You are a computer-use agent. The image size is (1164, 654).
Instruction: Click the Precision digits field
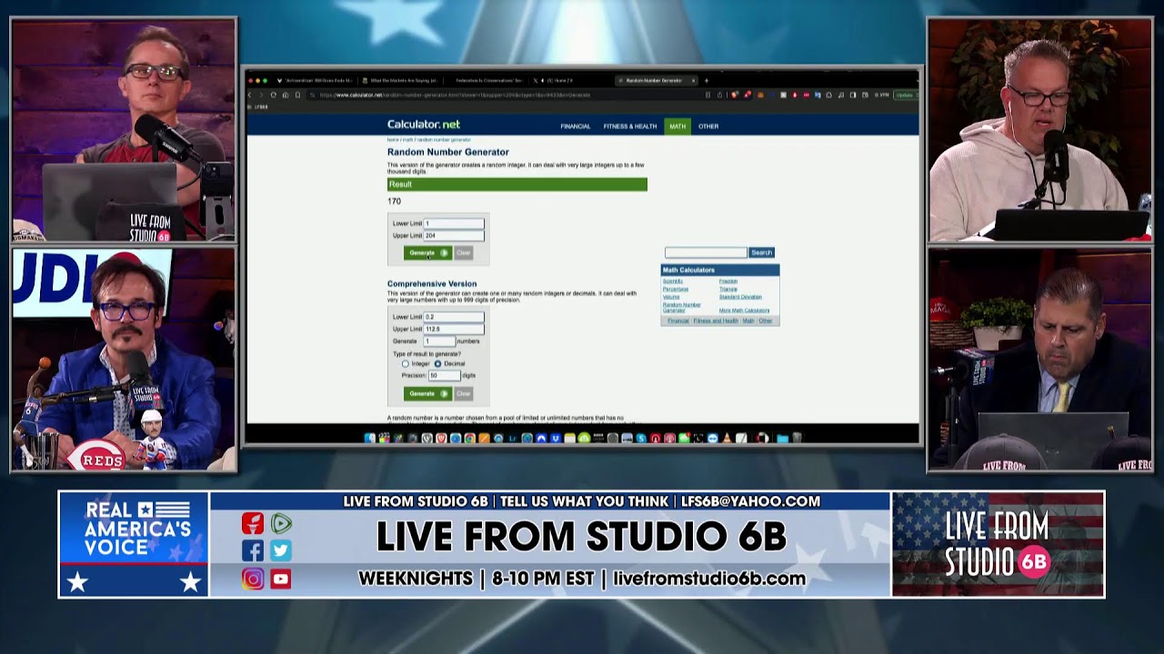pos(445,375)
